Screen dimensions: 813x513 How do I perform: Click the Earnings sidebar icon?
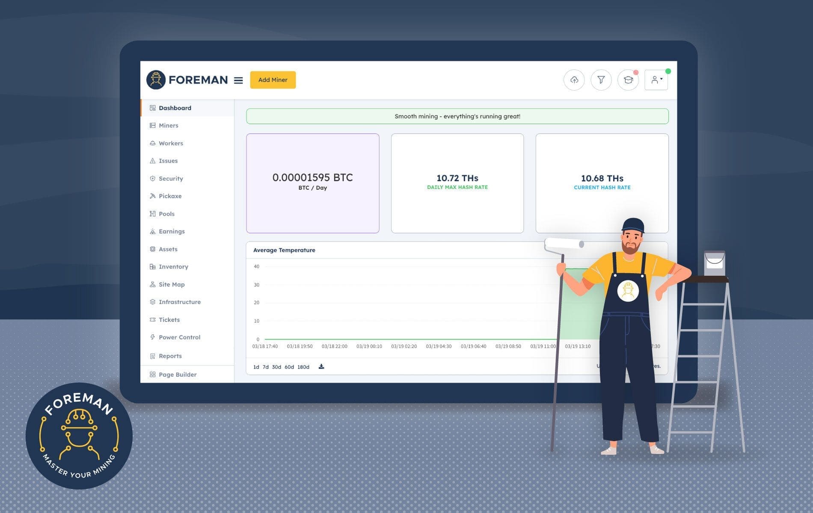coord(152,231)
